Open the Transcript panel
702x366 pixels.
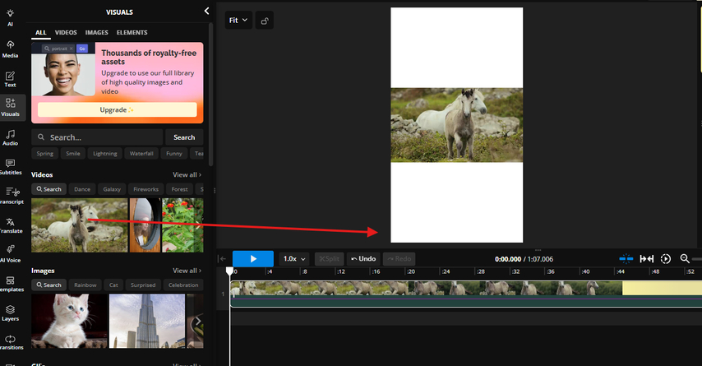(12, 196)
